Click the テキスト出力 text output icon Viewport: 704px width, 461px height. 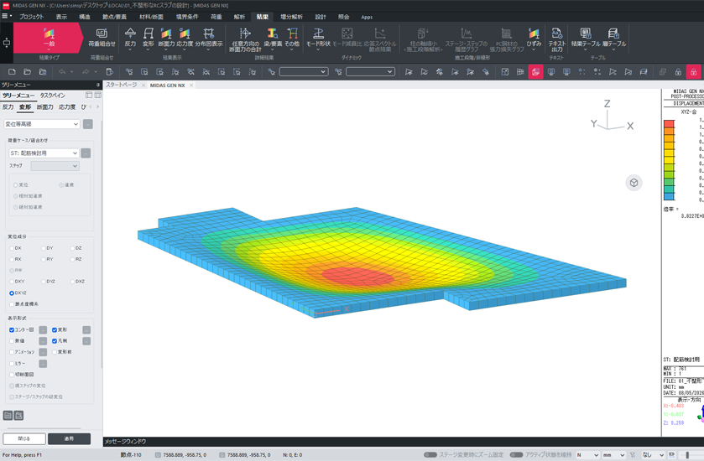(x=556, y=39)
